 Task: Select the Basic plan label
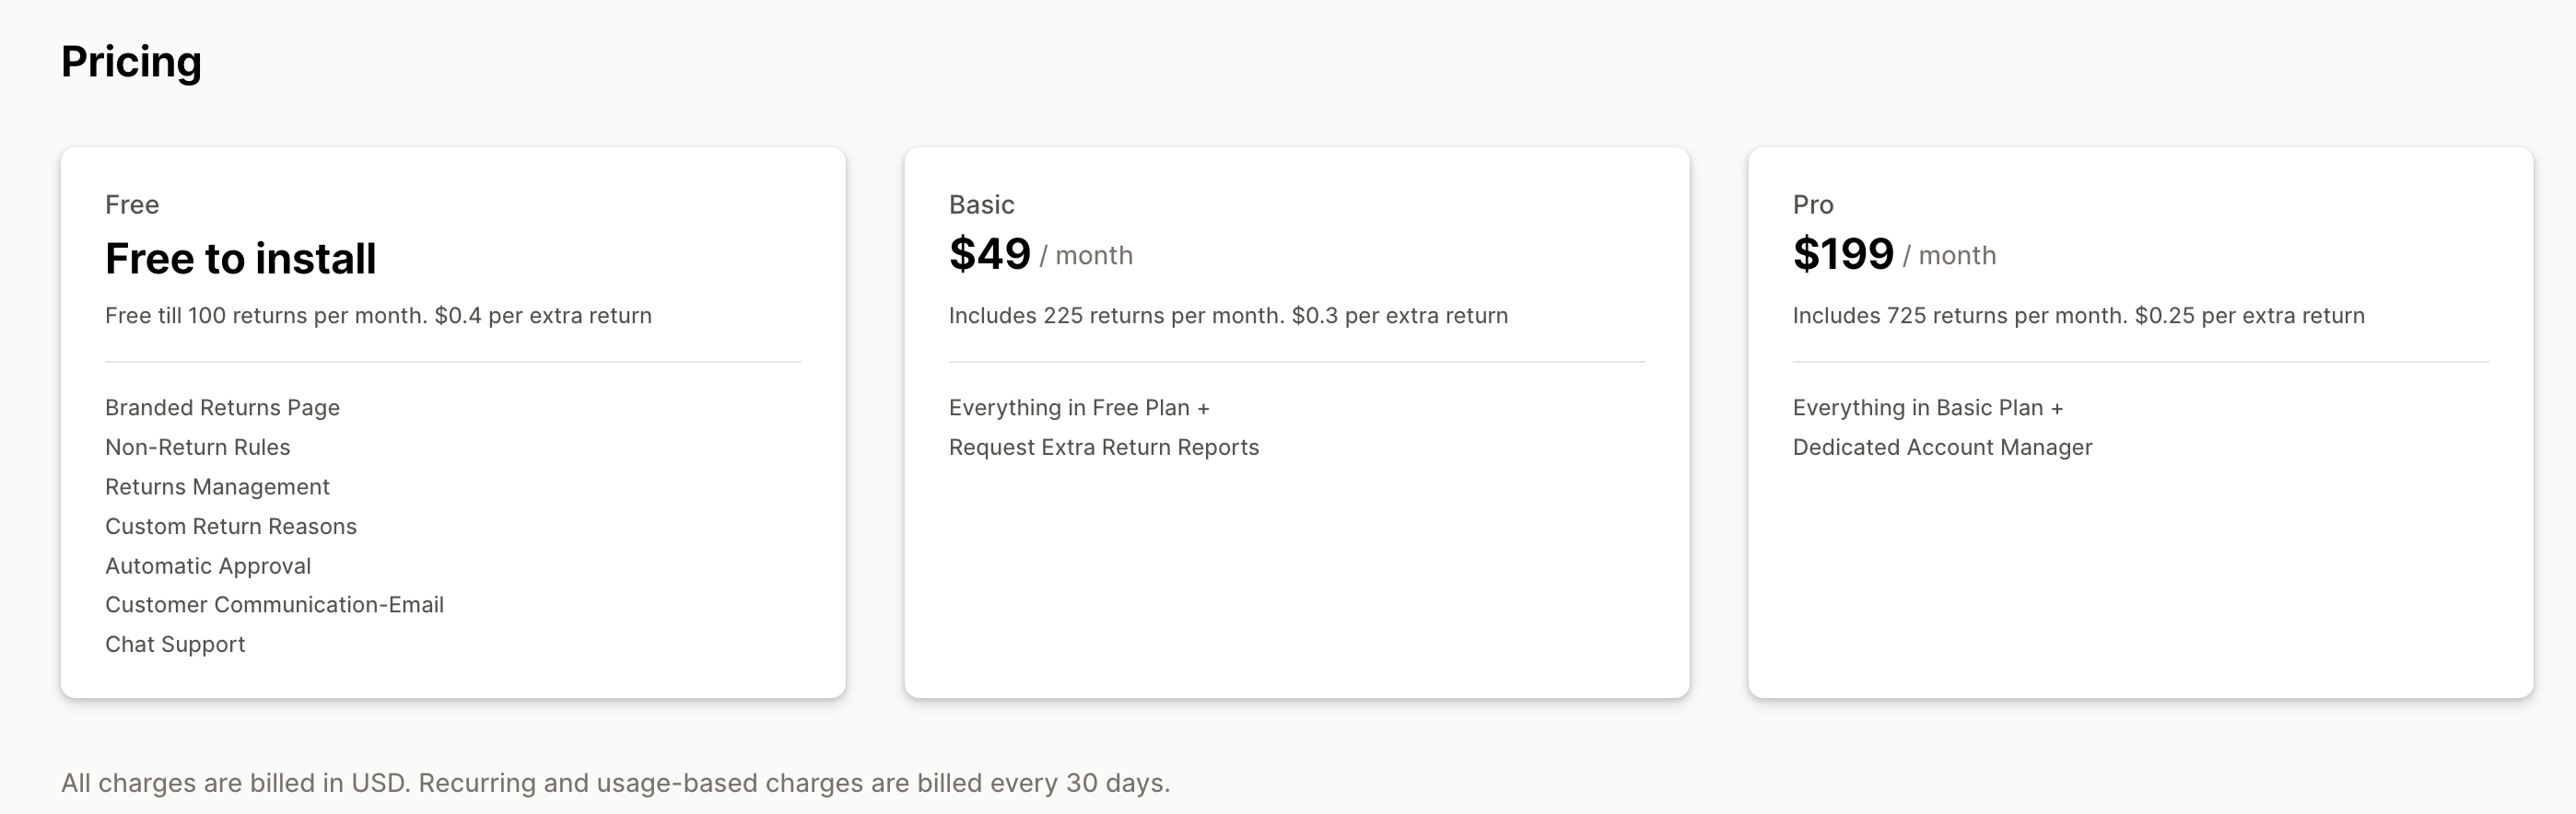click(982, 205)
